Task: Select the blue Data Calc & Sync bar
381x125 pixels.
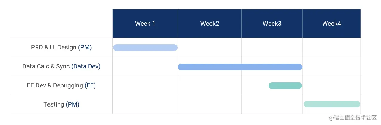Action: point(240,67)
